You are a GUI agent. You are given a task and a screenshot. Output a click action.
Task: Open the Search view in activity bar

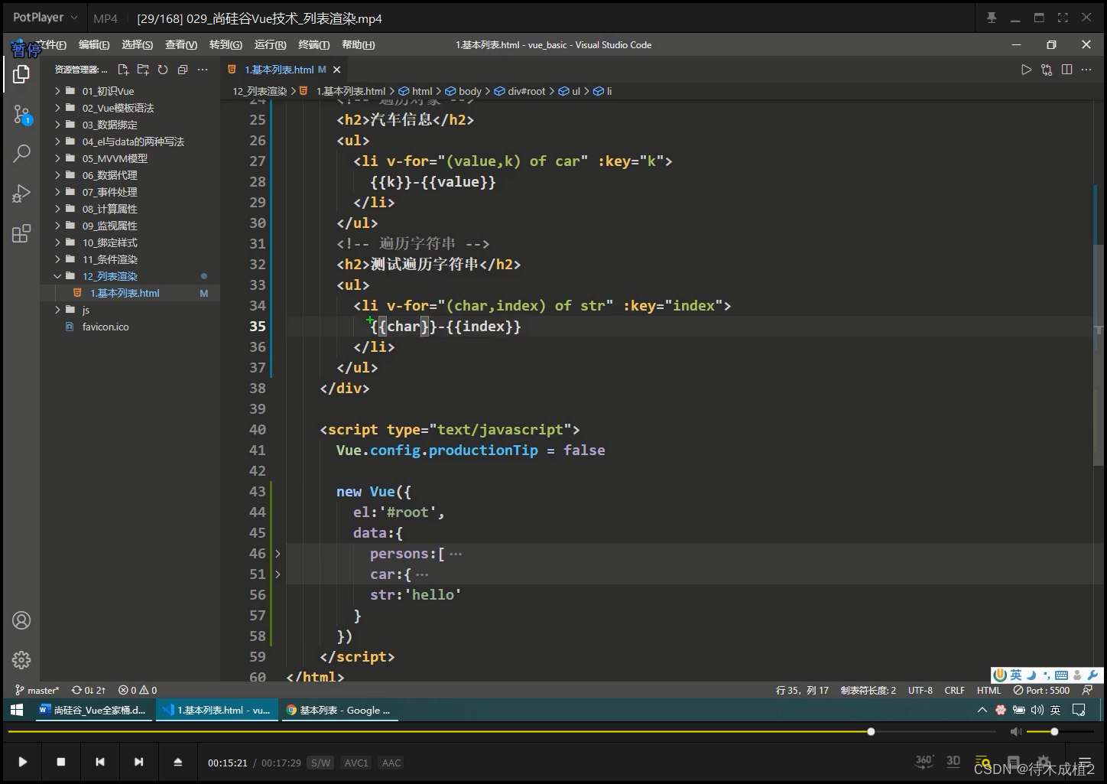point(21,154)
